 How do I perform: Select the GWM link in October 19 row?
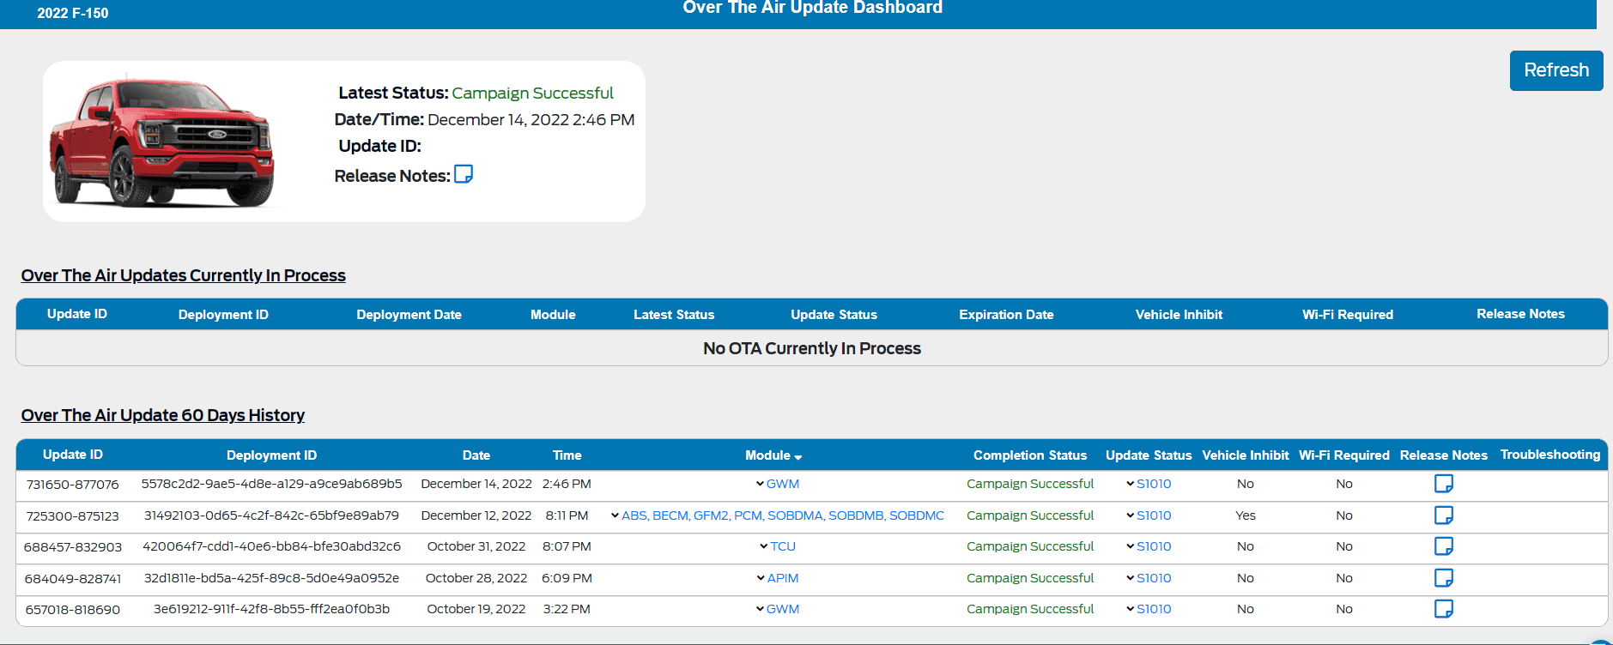tap(782, 609)
